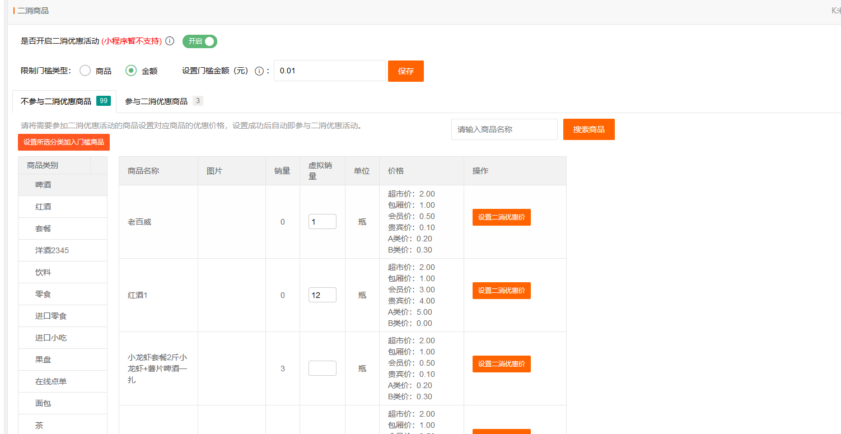Select 果盘 category

[63, 360]
